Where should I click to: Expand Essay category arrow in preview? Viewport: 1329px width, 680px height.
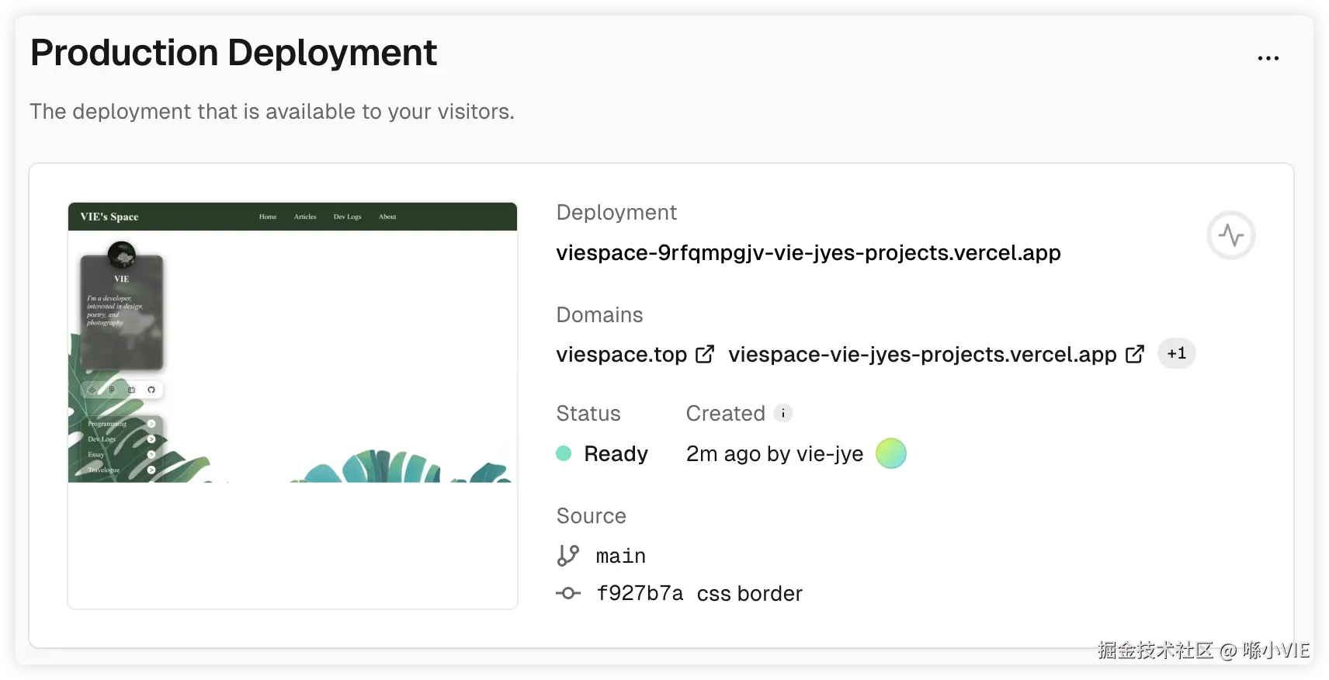tap(151, 455)
